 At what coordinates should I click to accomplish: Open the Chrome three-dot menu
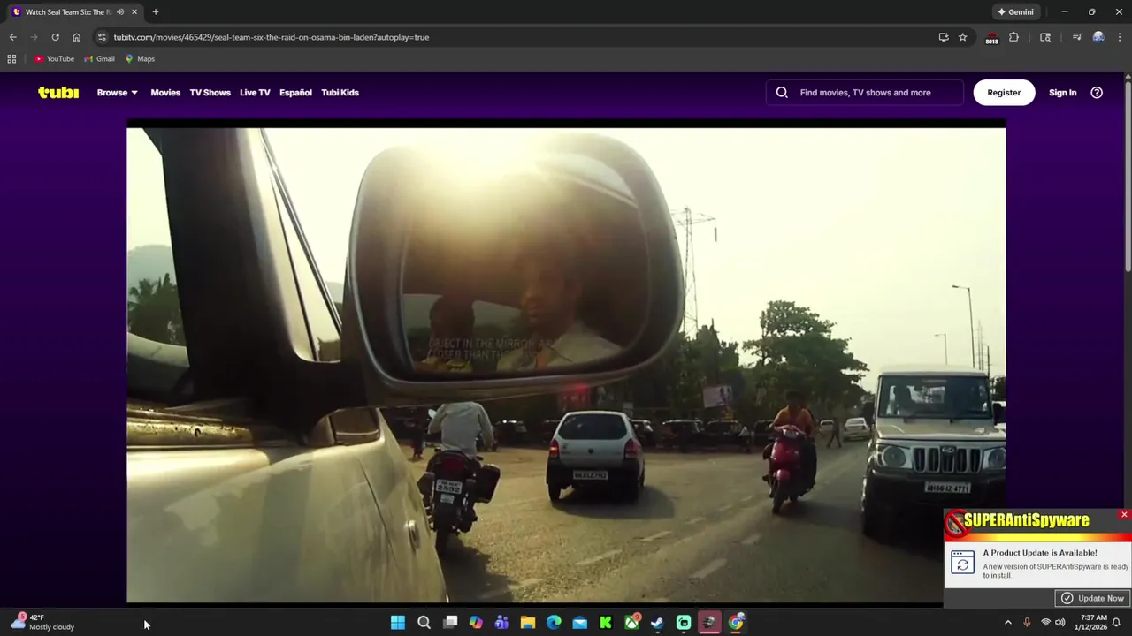pos(1120,37)
